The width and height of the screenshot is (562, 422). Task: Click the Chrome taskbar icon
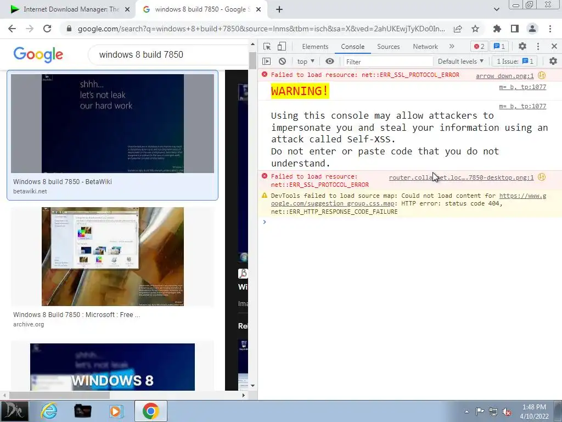pos(150,411)
